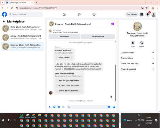Choose a sticker icon in composer
Image resolution: width=160 pixels, height=128 pixels.
59,107
